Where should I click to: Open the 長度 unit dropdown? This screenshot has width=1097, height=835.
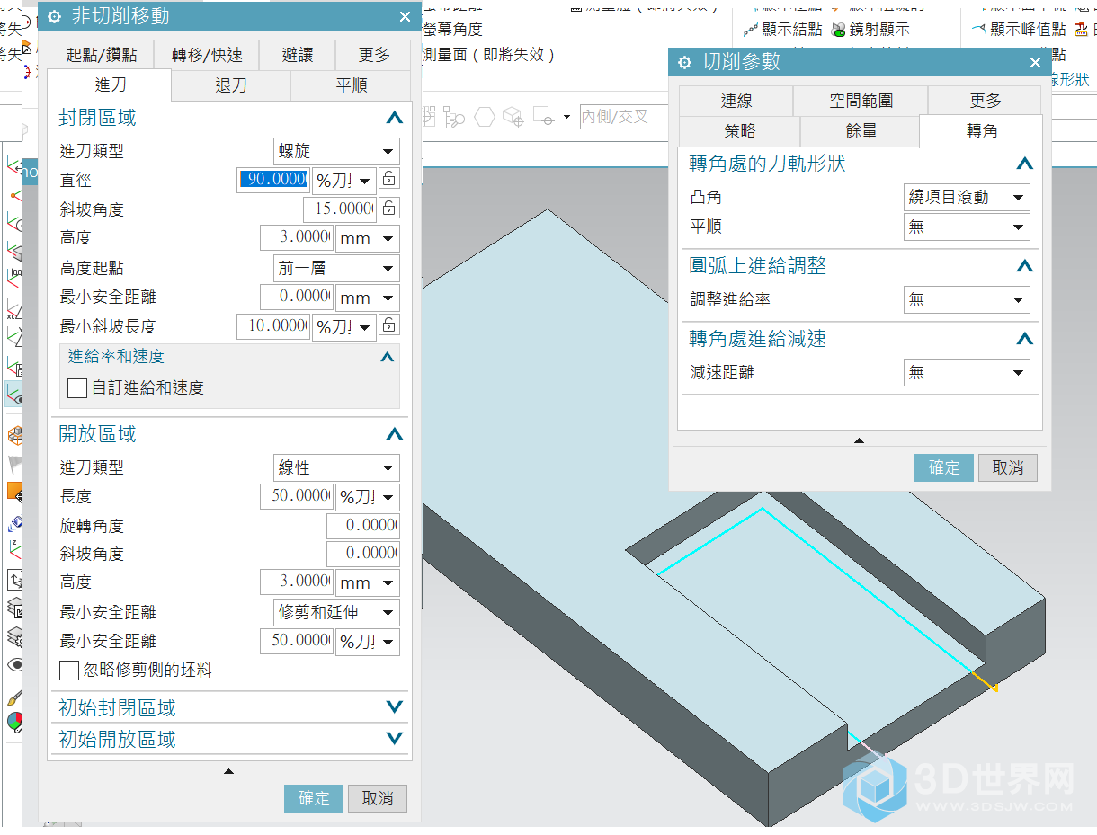point(368,496)
